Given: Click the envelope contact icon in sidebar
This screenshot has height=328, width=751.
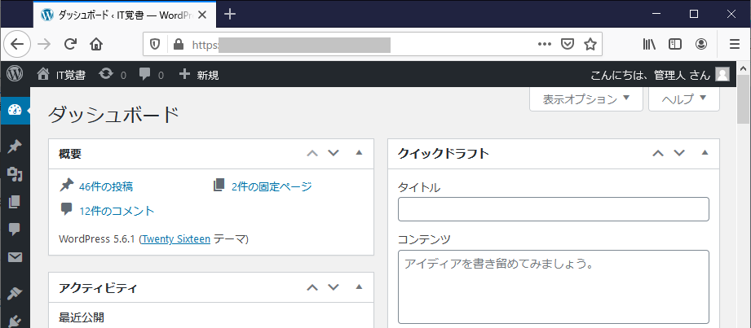Looking at the screenshot, I should pos(14,258).
